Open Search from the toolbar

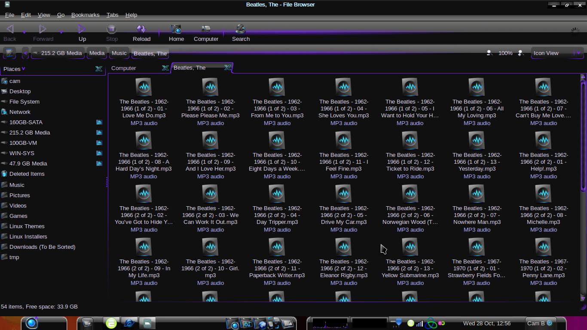(x=241, y=33)
